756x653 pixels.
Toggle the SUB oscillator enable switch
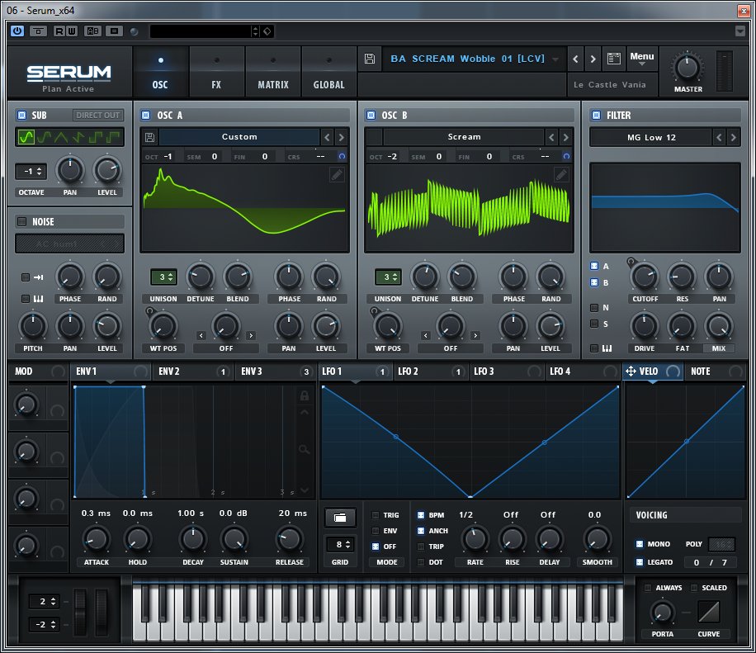click(x=21, y=116)
